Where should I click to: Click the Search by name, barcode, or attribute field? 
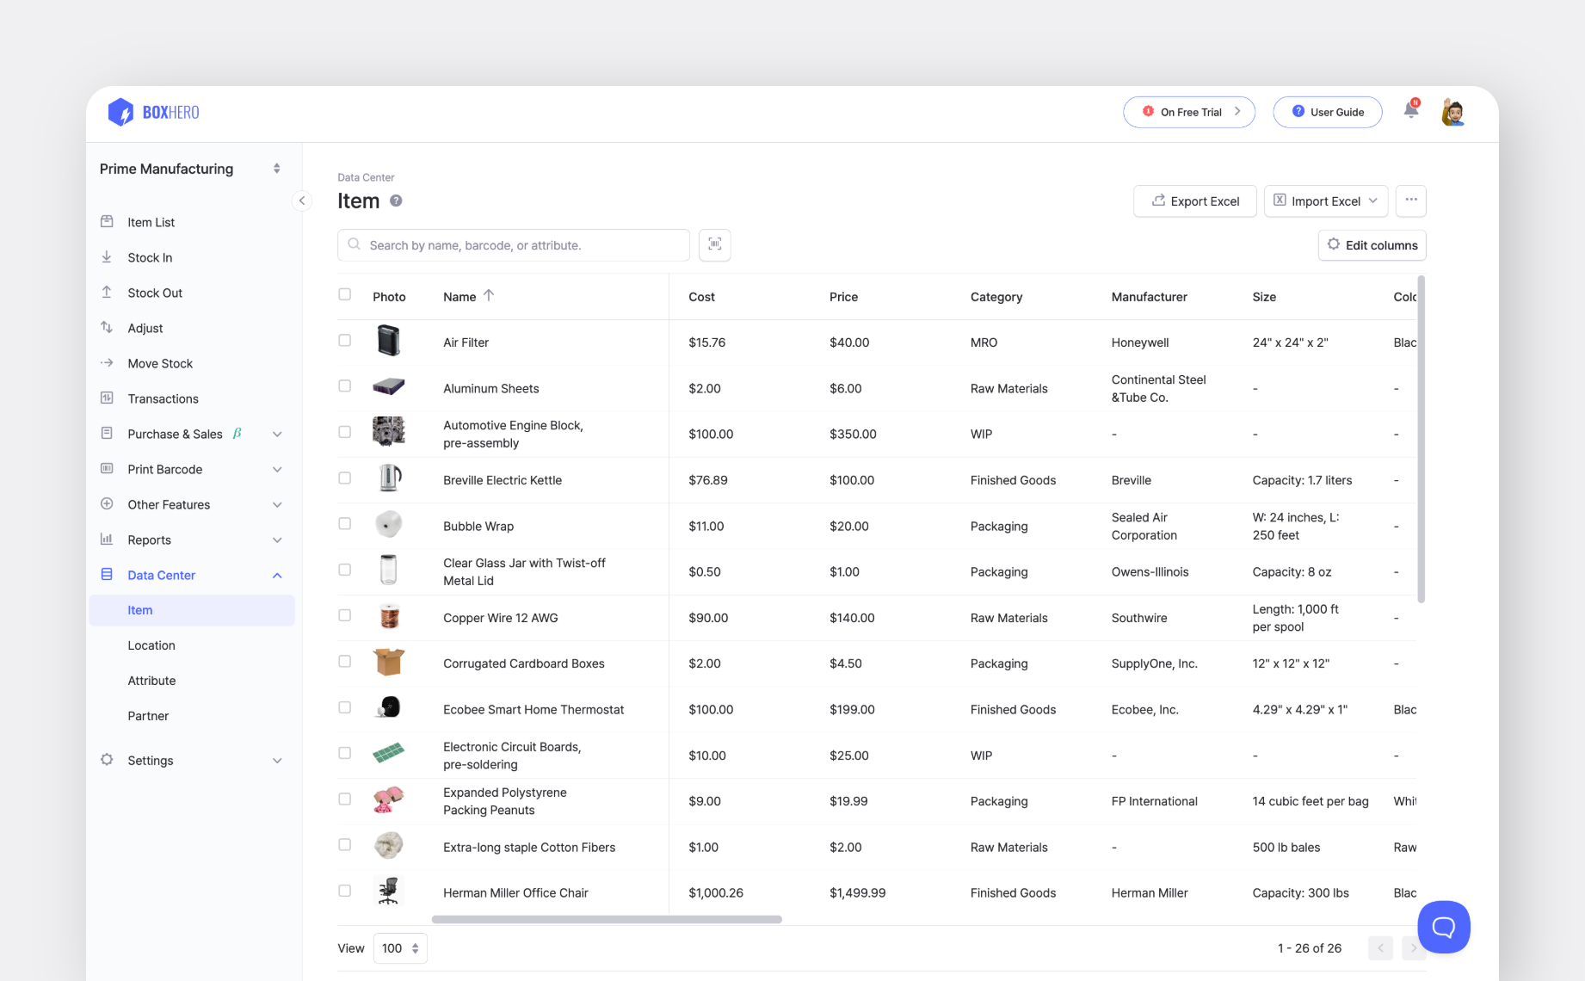point(513,244)
